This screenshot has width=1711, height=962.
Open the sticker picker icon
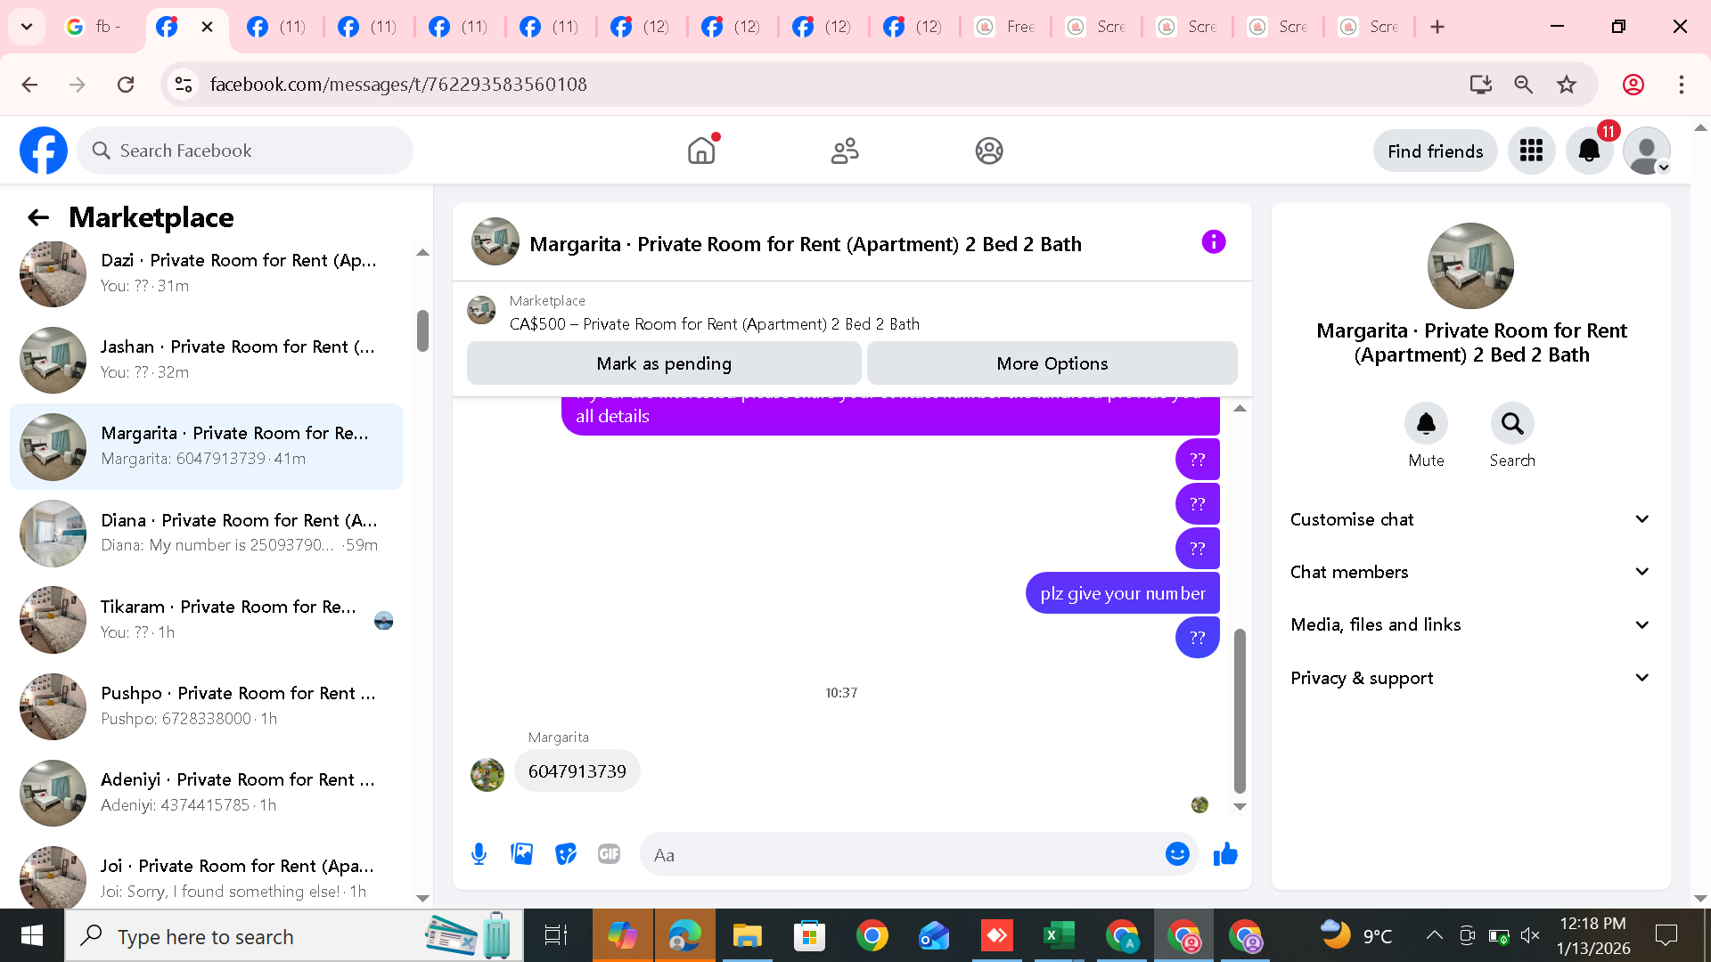click(x=565, y=854)
